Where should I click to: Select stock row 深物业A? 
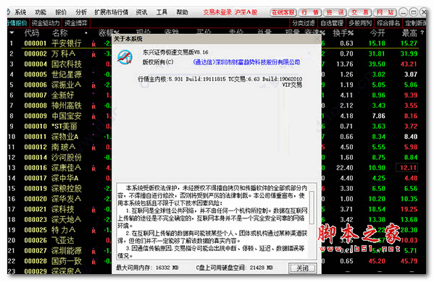pyautogui.click(x=65, y=137)
